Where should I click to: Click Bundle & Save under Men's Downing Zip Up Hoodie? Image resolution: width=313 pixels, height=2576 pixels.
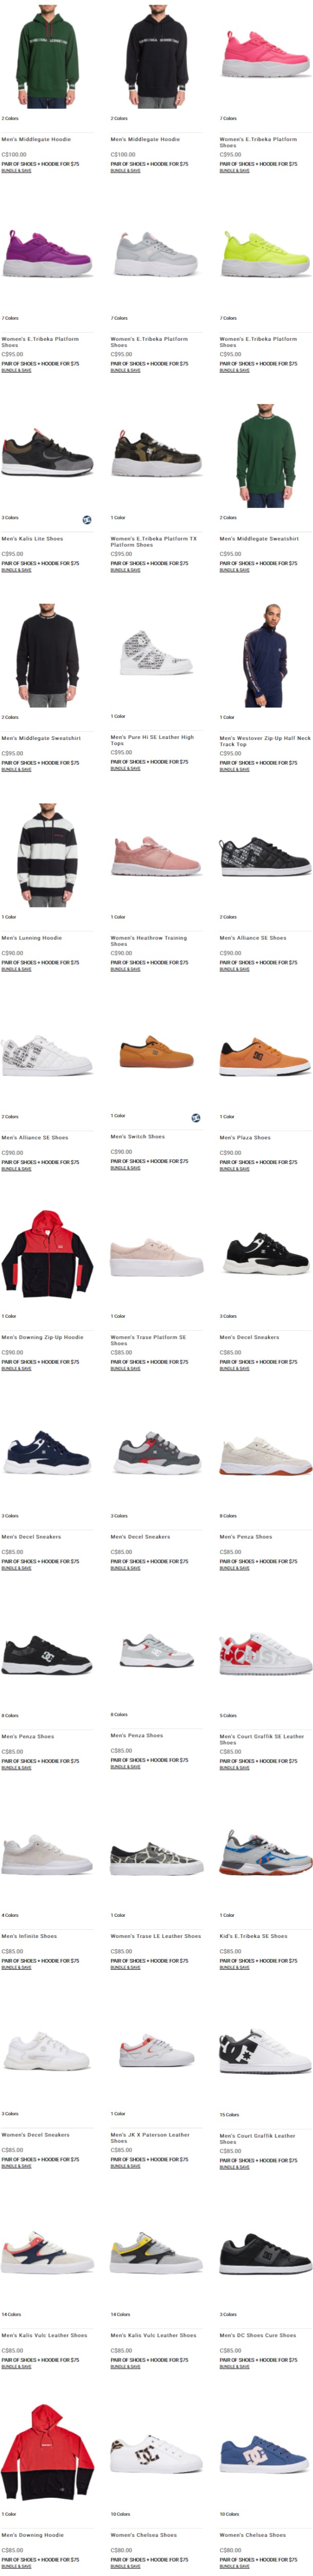[x=16, y=1368]
